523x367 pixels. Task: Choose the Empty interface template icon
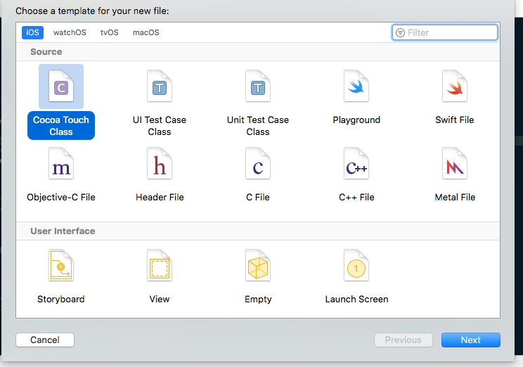pos(258,265)
